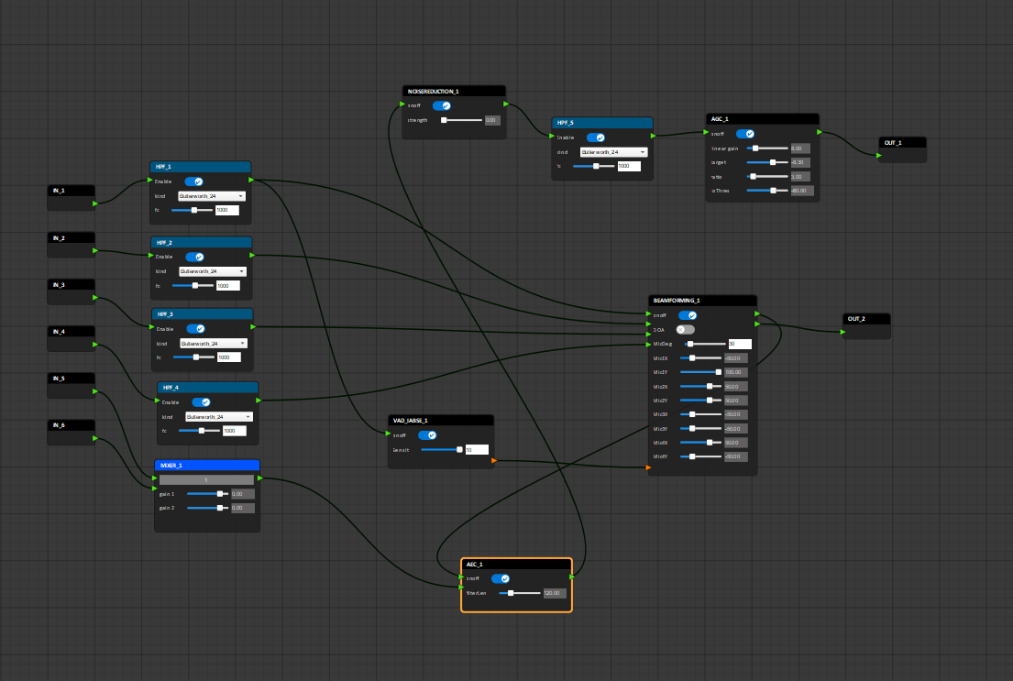Click the HPF_5 node title bar

[x=602, y=123]
